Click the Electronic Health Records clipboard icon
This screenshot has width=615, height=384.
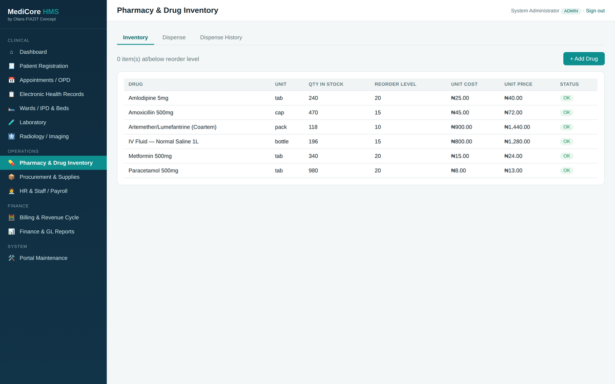pos(11,94)
